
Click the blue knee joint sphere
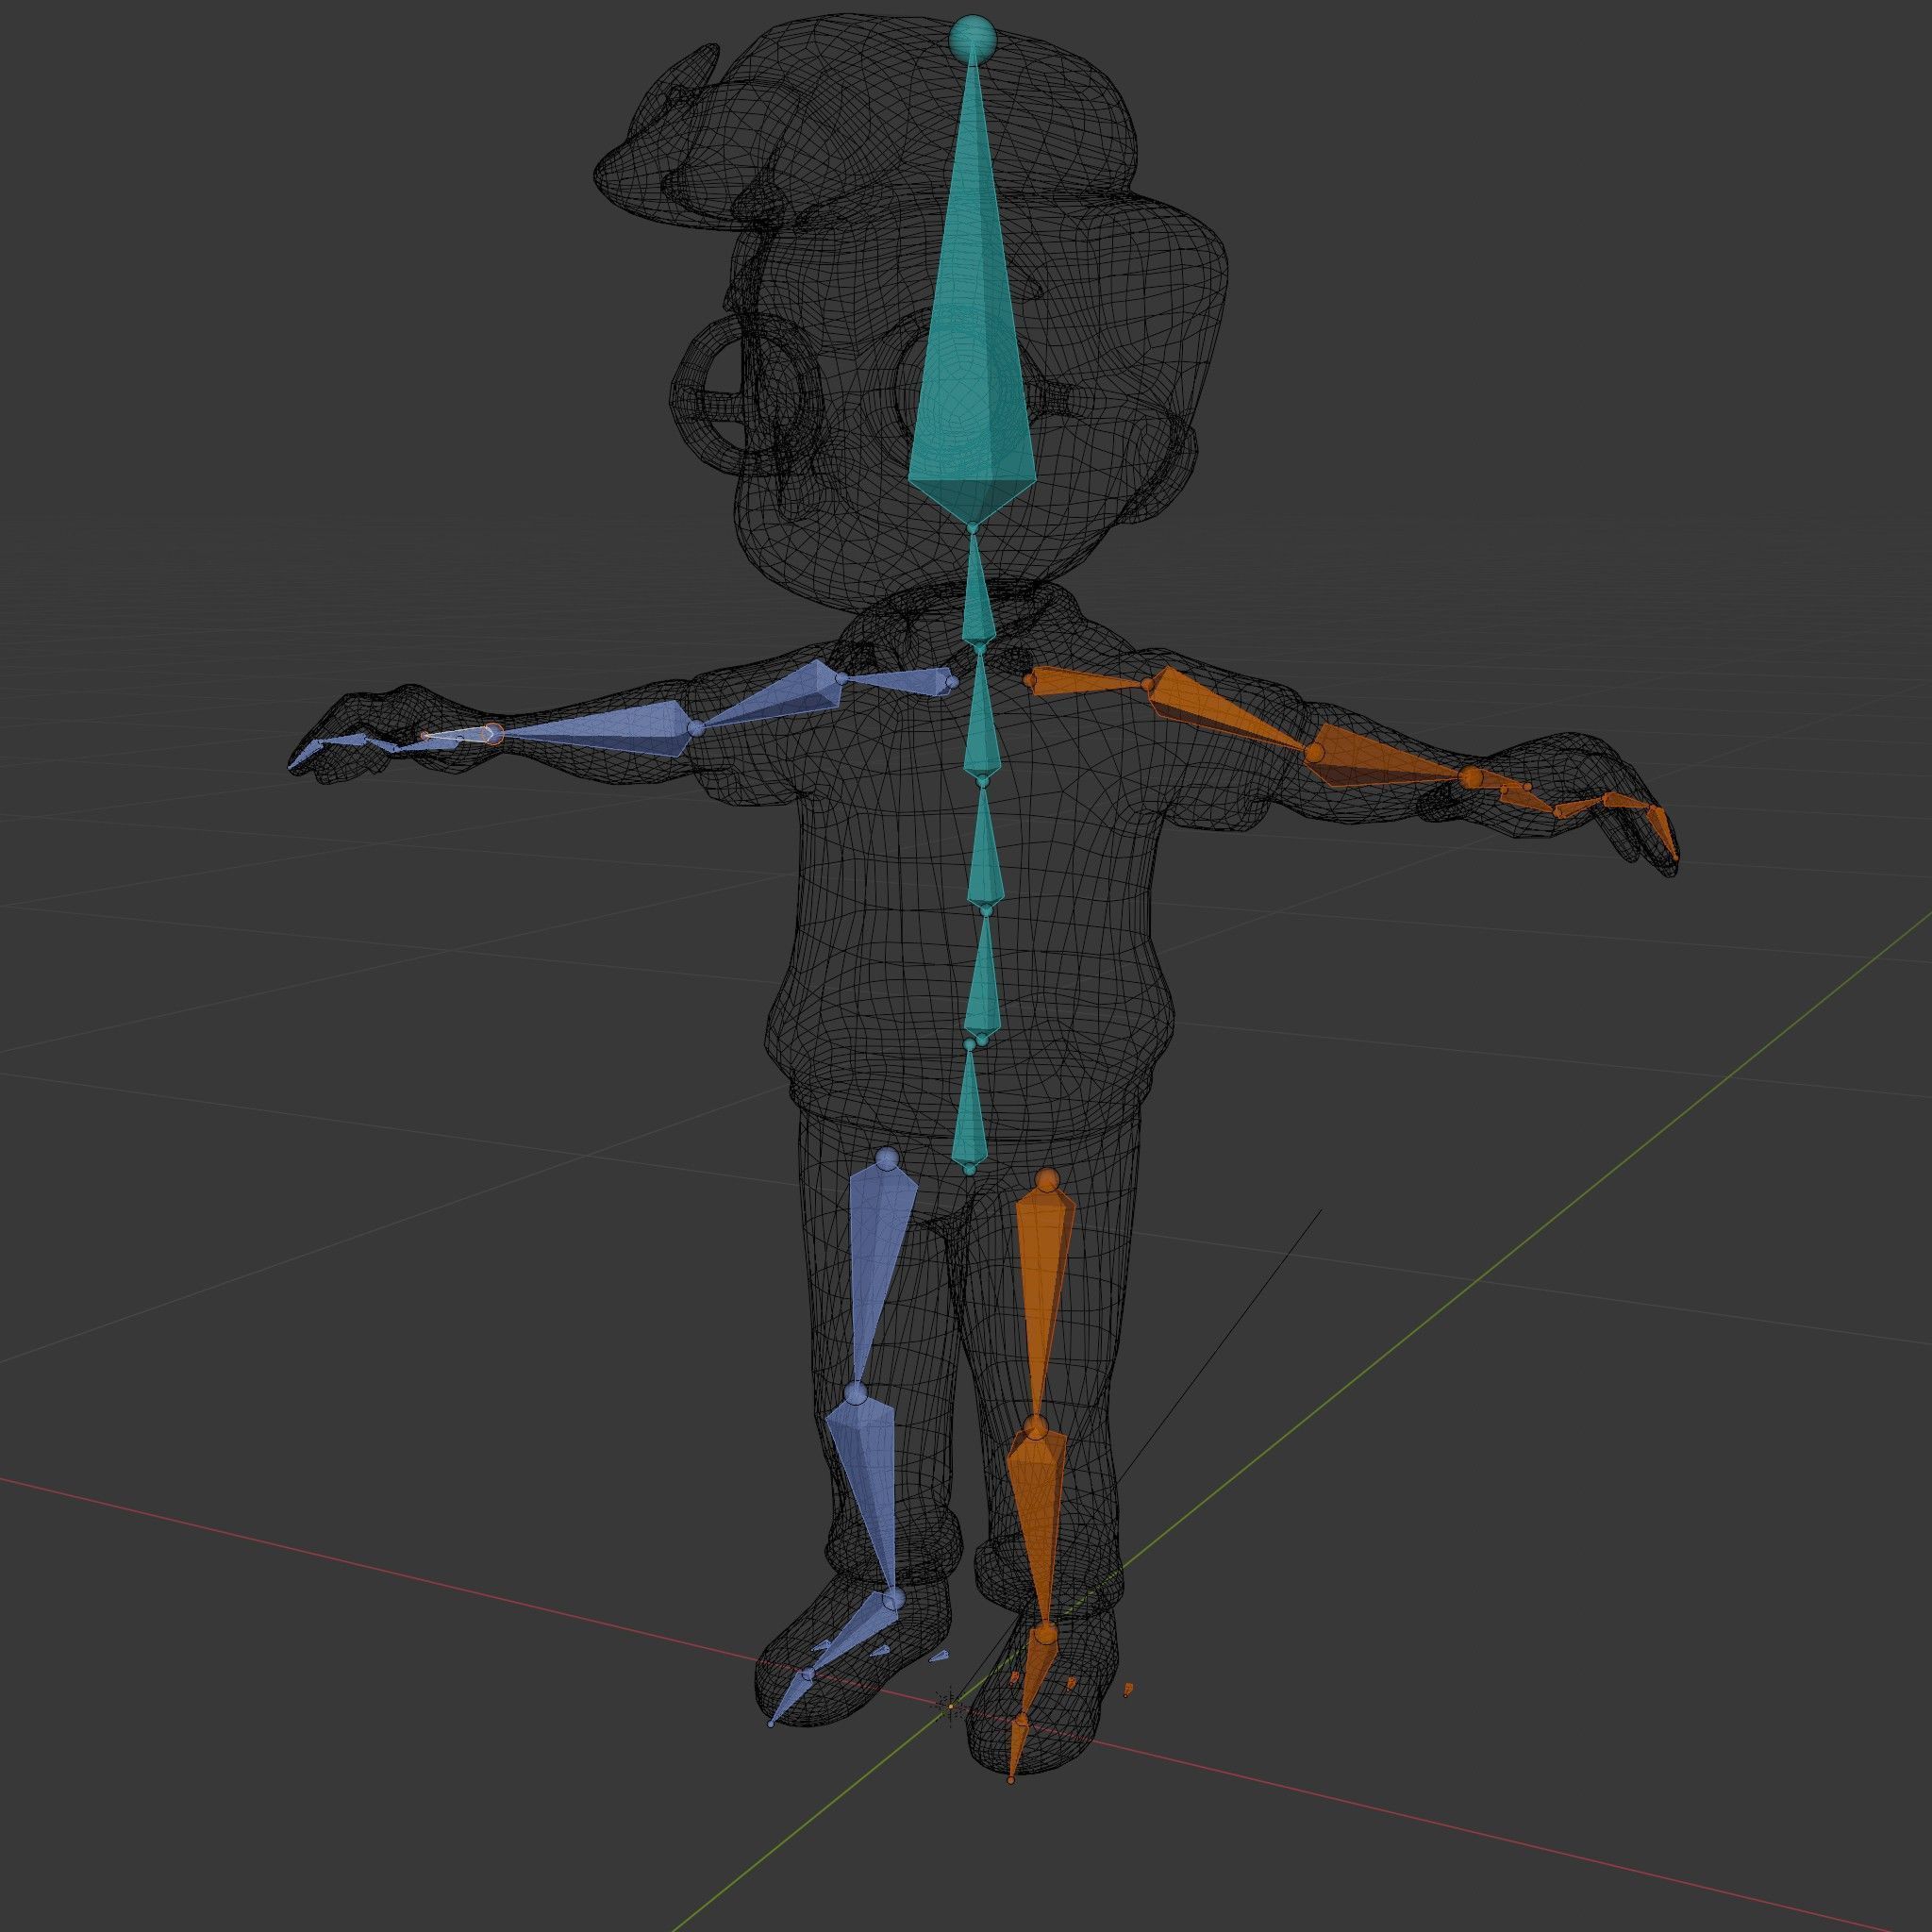(x=854, y=1393)
